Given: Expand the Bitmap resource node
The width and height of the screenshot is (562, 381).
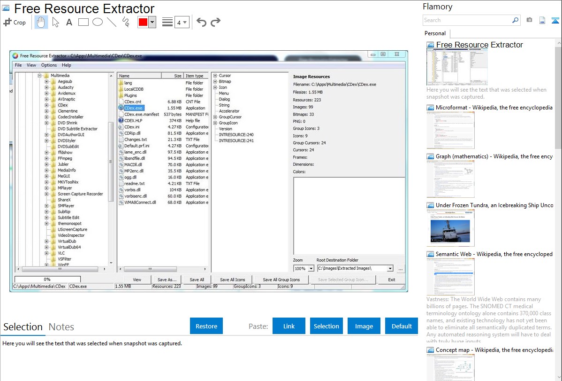Looking at the screenshot, I should tap(215, 82).
